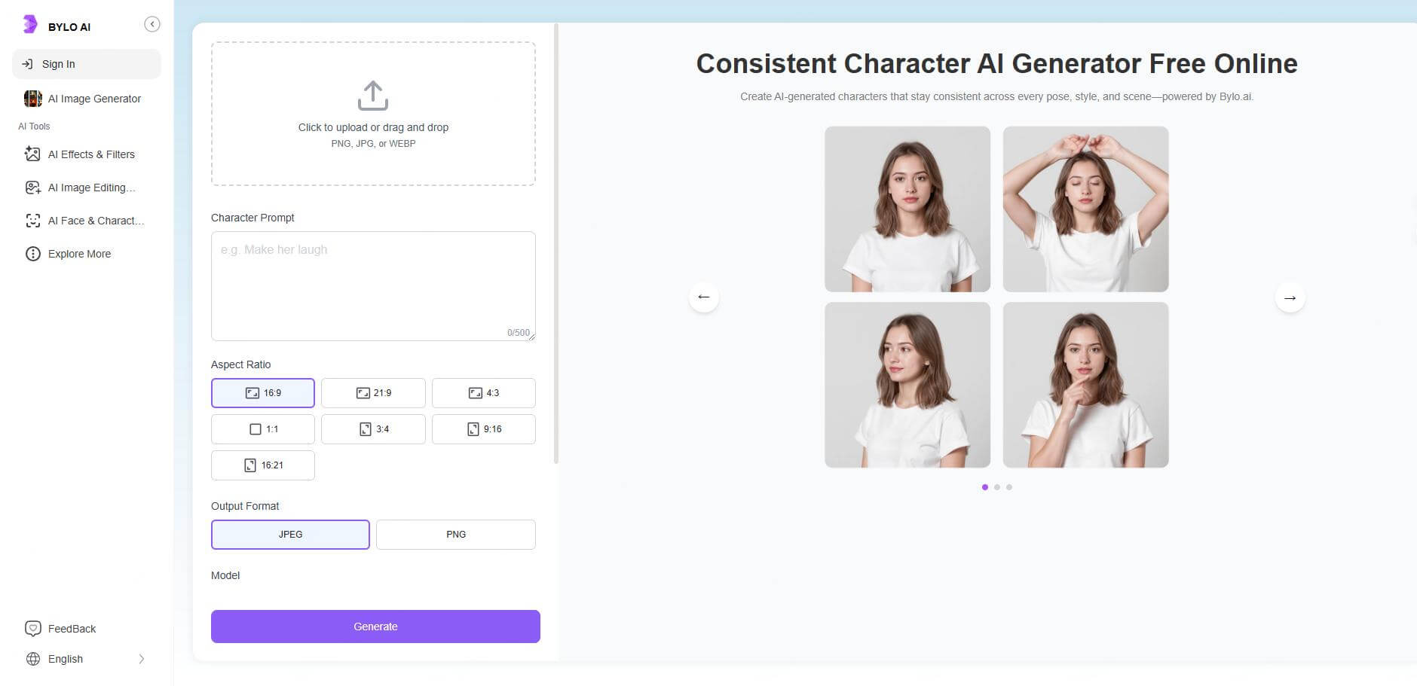Select the 9:16 portrait ratio button

[484, 429]
